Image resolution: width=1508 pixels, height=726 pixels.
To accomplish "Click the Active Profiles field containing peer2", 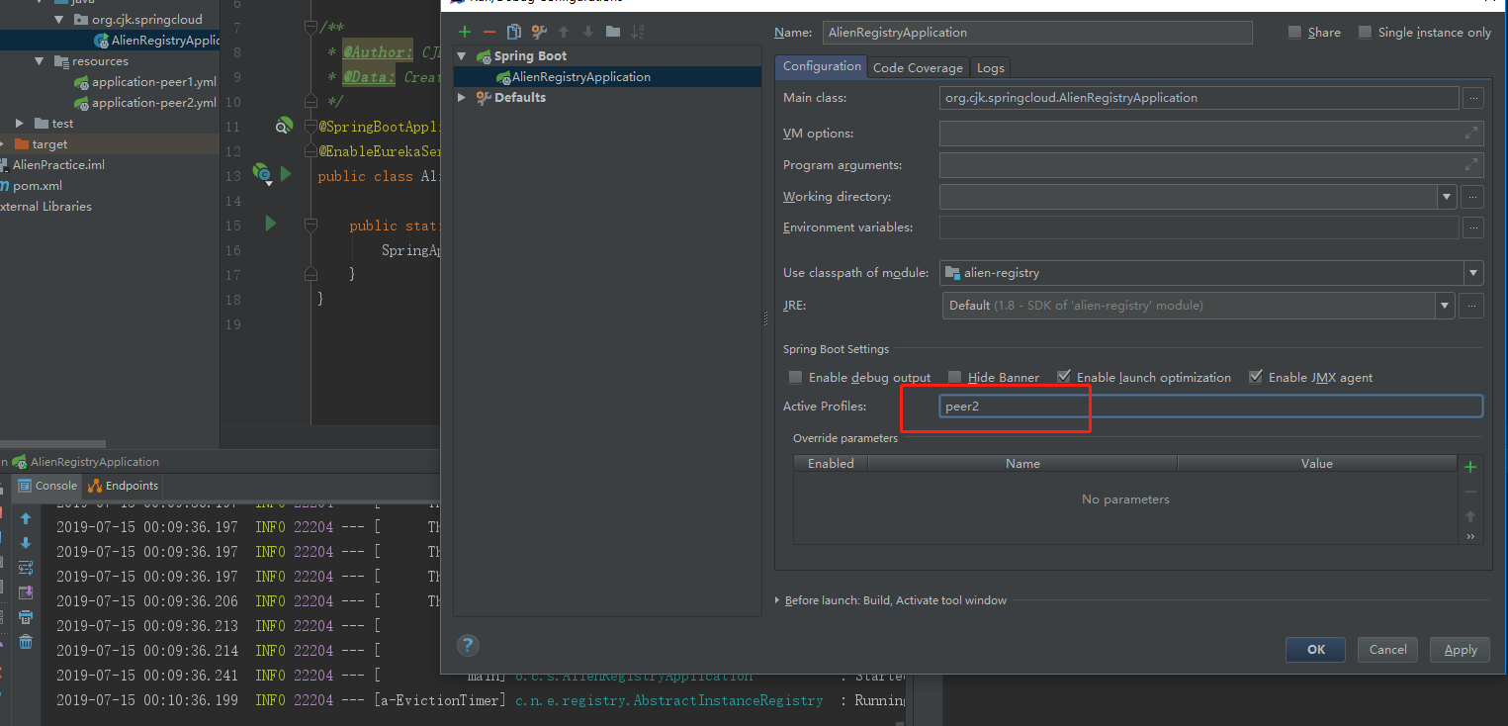I will pyautogui.click(x=1210, y=407).
